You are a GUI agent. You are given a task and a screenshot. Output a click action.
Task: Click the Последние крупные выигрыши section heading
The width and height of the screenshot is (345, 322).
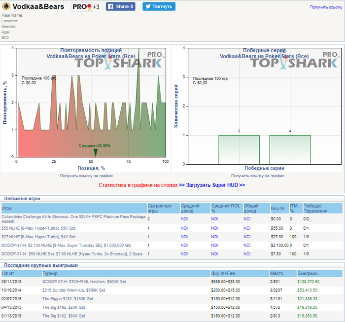click(41, 265)
